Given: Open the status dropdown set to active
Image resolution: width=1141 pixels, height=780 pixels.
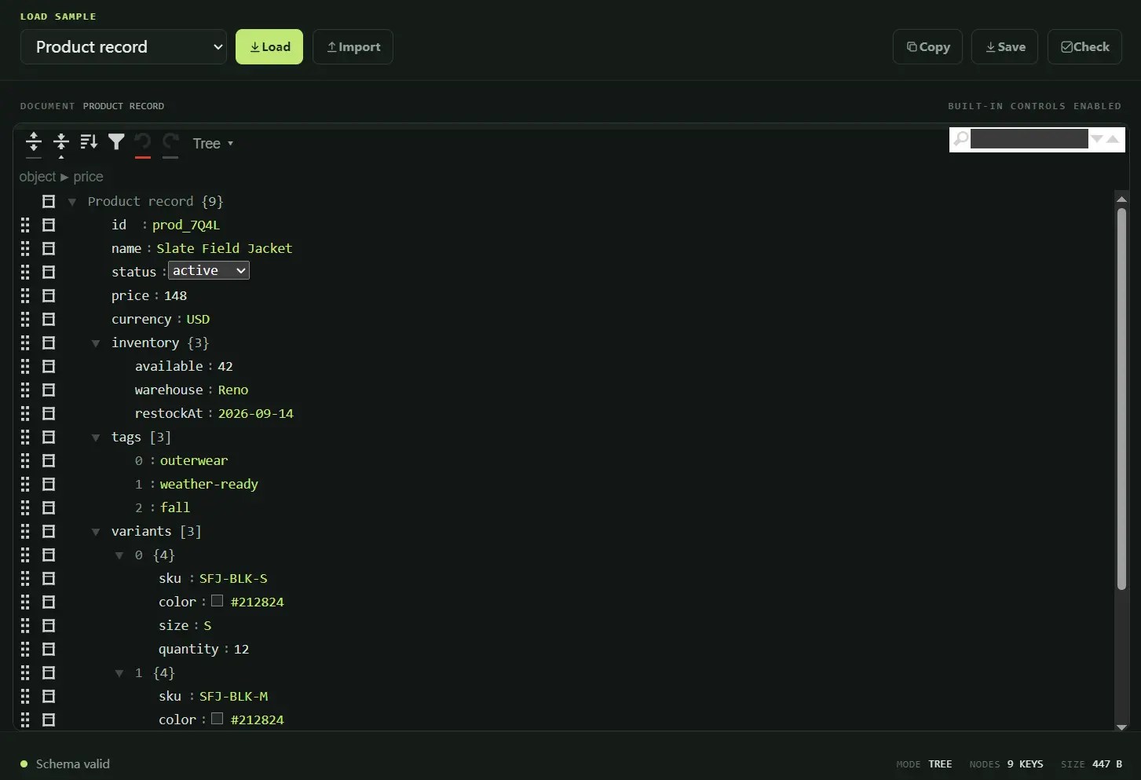Looking at the screenshot, I should click(209, 270).
